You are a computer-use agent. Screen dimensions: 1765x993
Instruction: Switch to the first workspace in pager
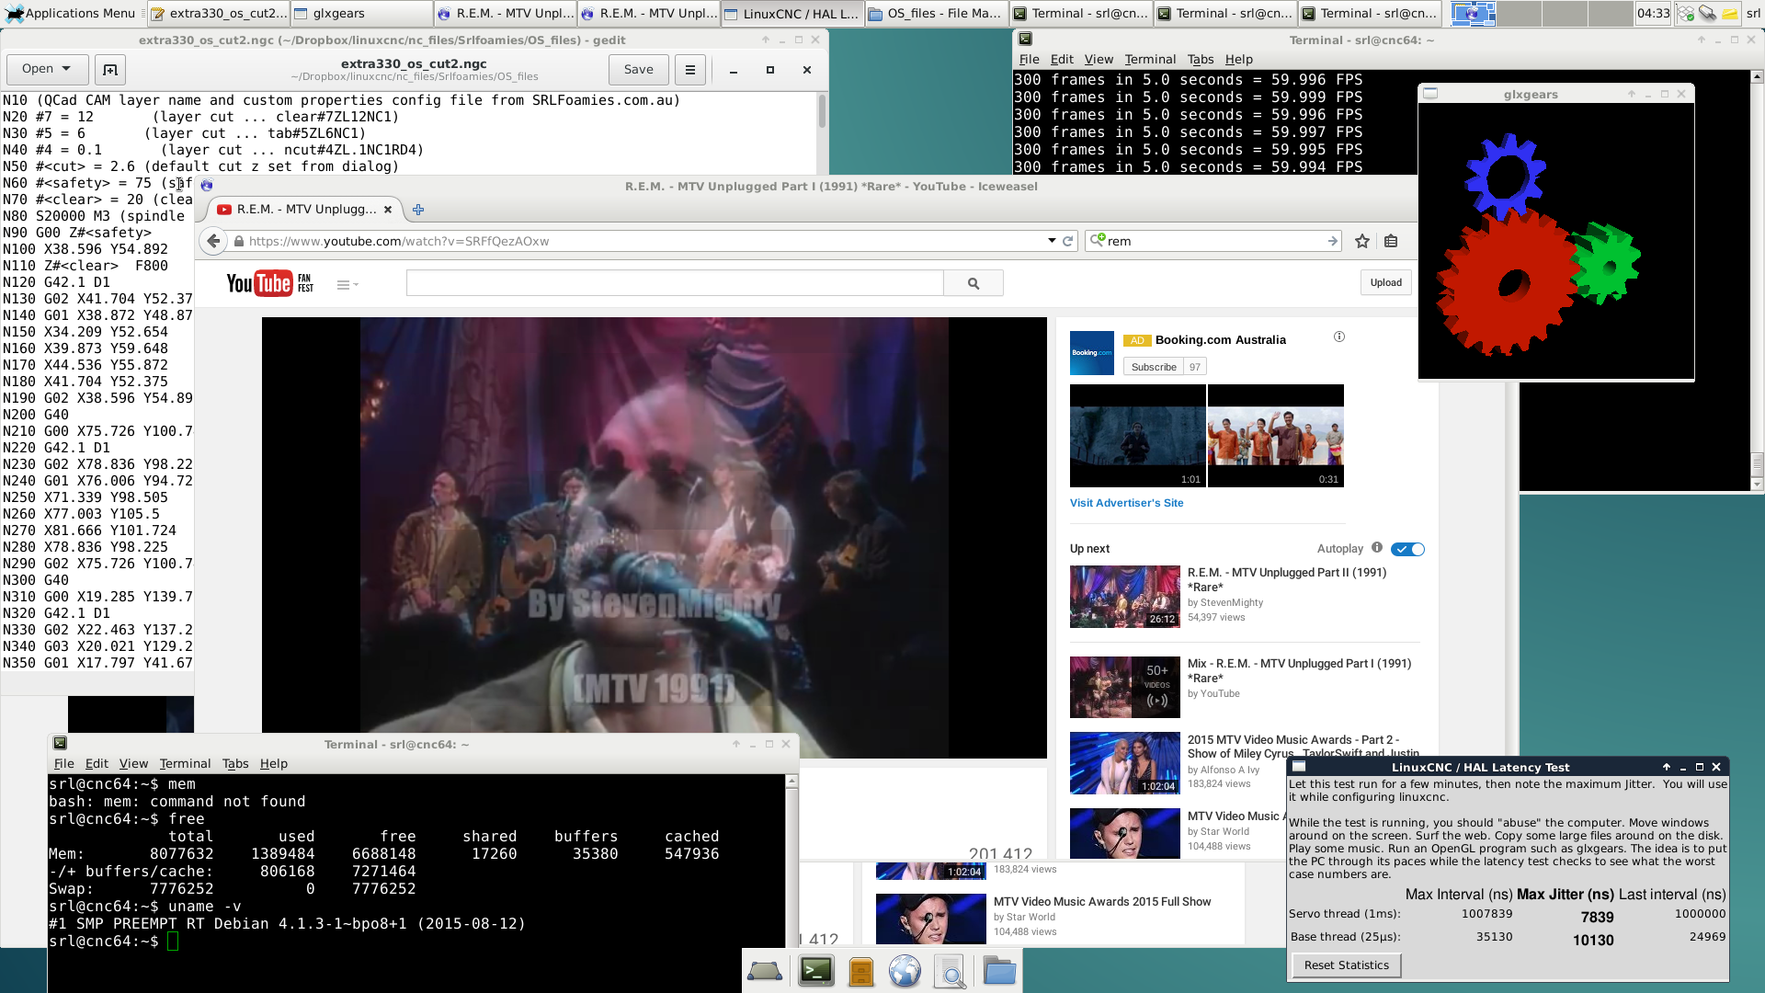pyautogui.click(x=1473, y=13)
